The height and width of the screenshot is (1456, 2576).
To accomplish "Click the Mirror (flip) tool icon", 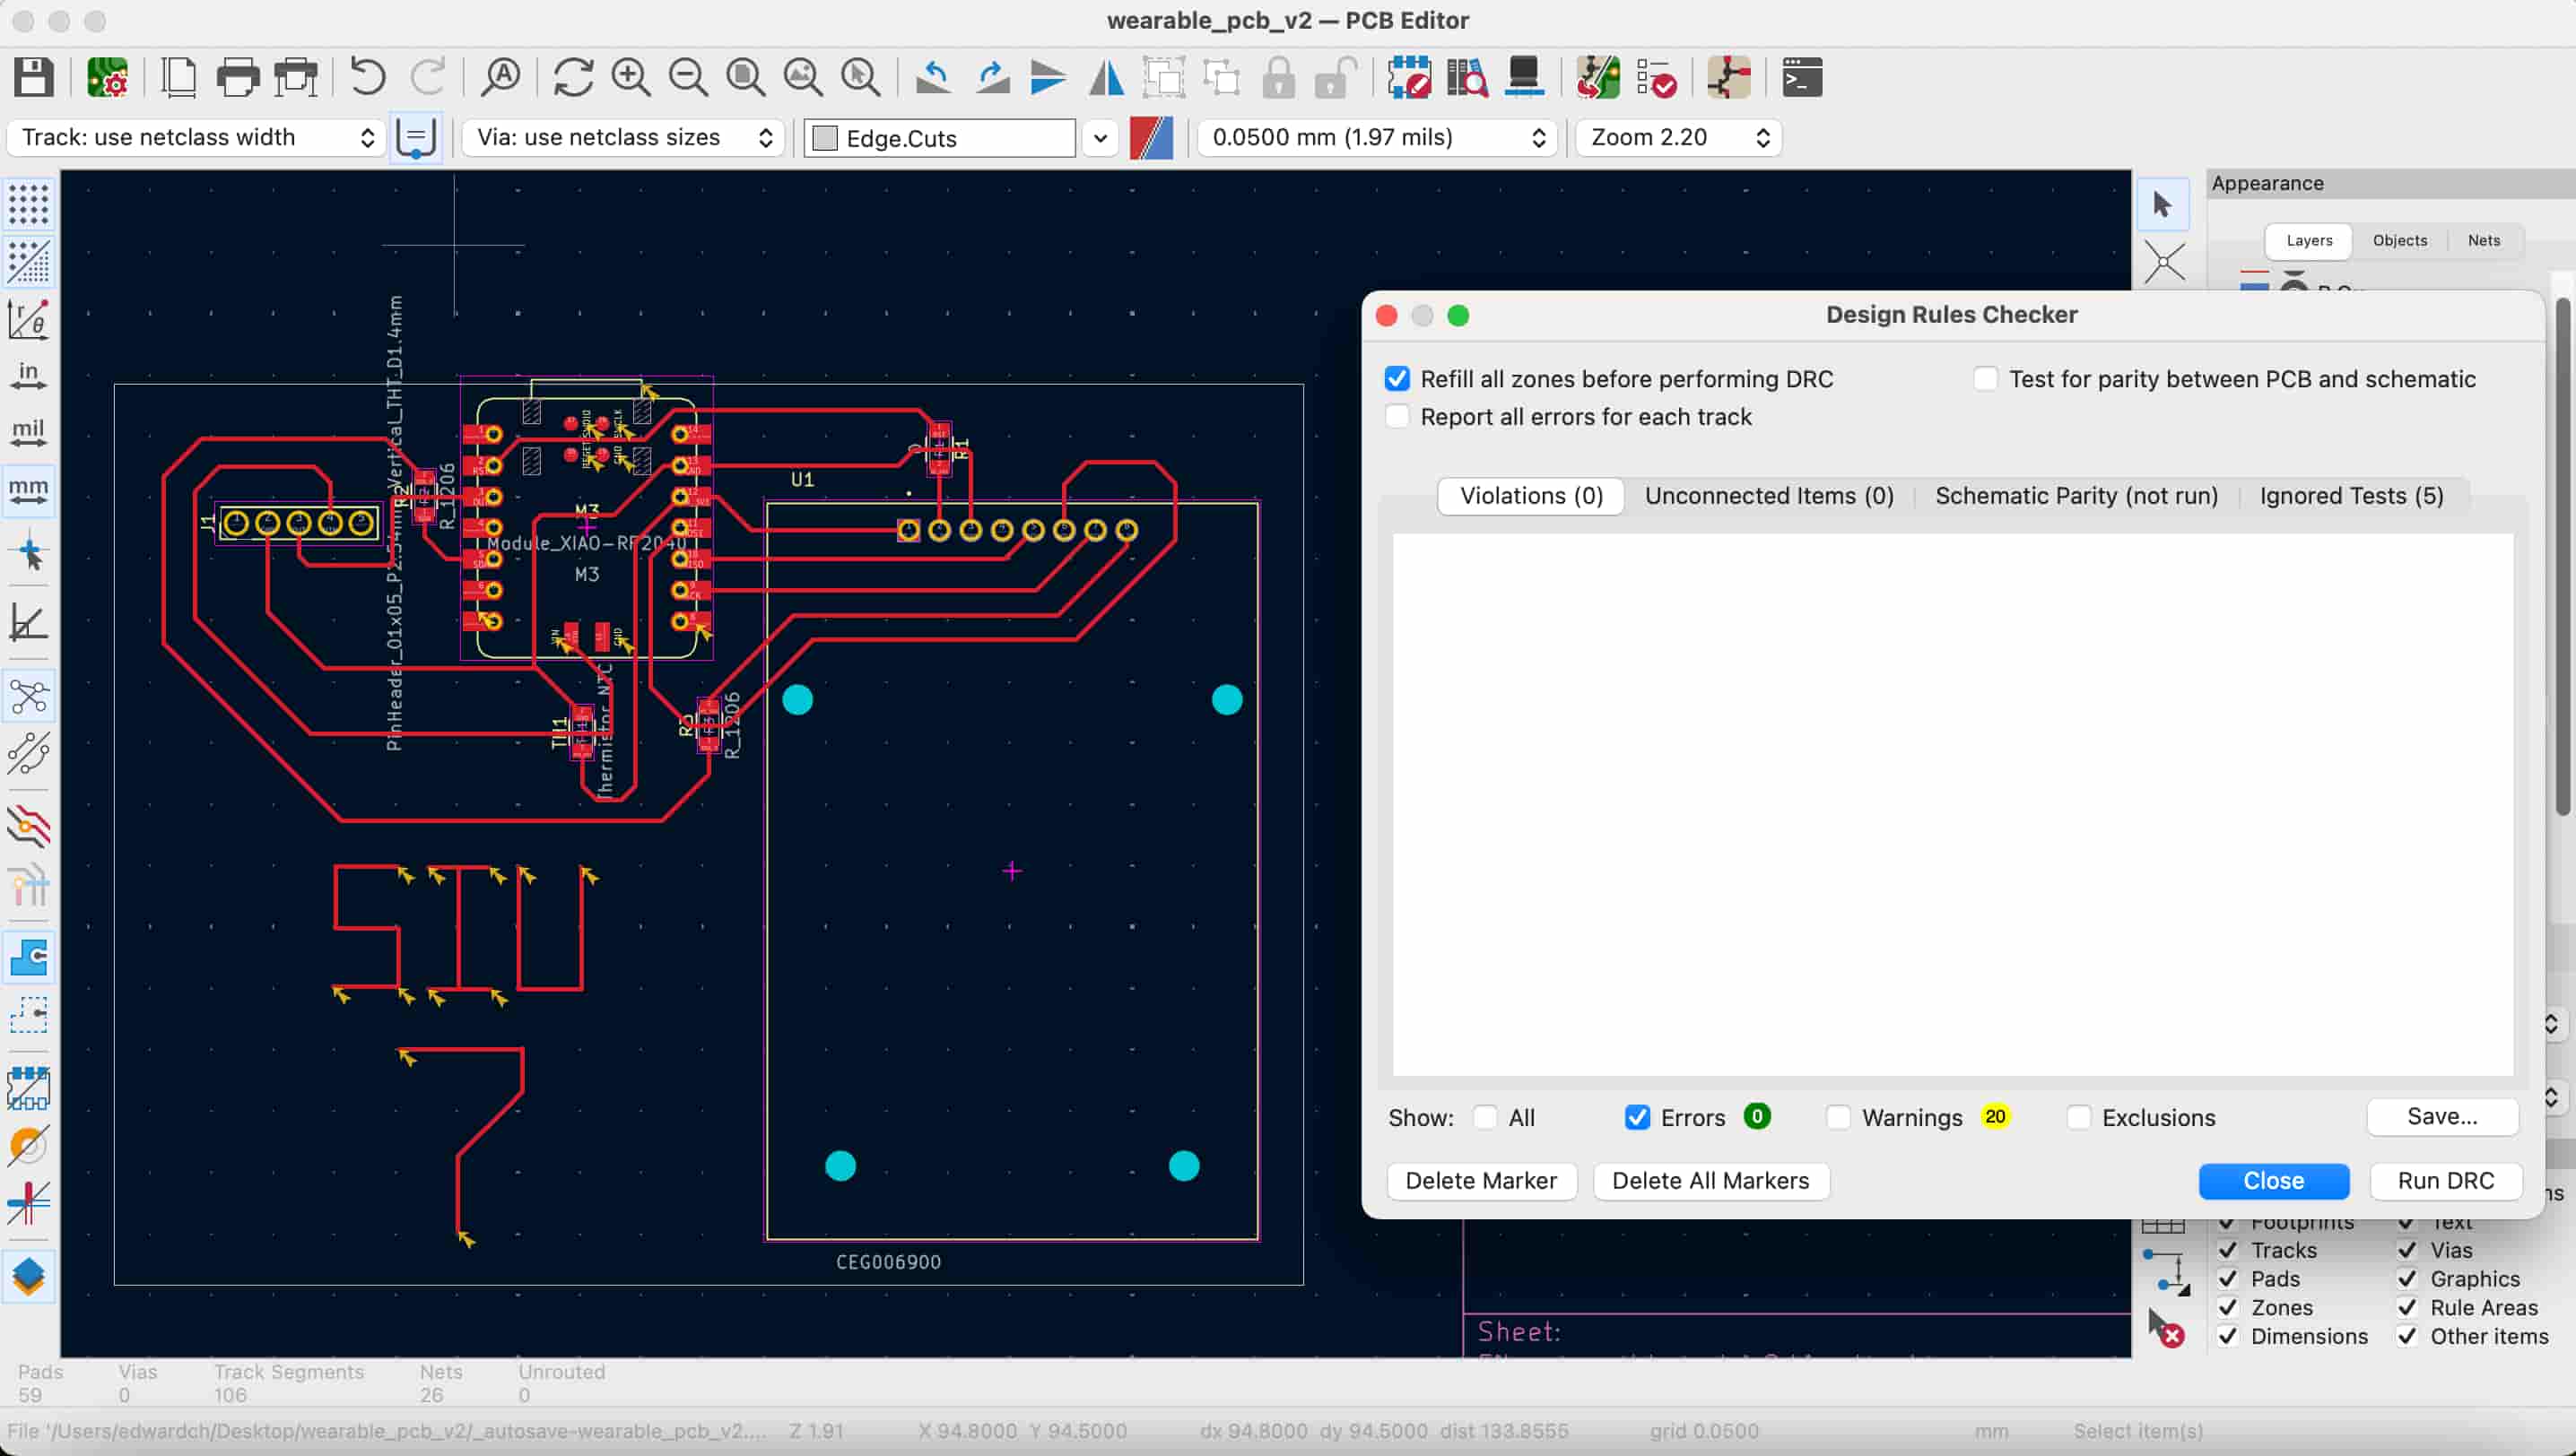I will [1107, 77].
